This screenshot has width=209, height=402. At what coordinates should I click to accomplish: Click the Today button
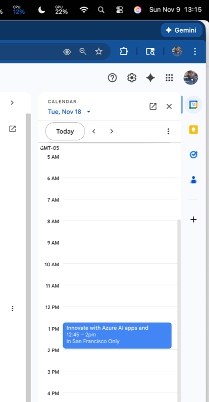[65, 131]
